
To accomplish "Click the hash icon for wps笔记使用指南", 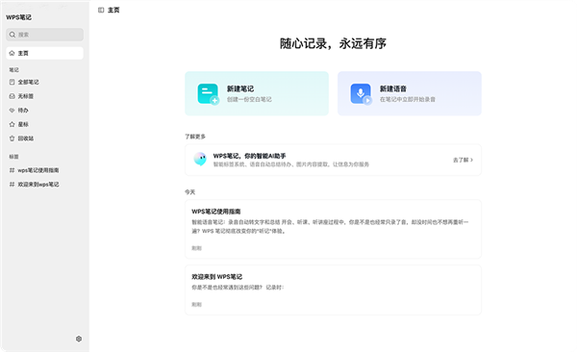I will 12,170.
